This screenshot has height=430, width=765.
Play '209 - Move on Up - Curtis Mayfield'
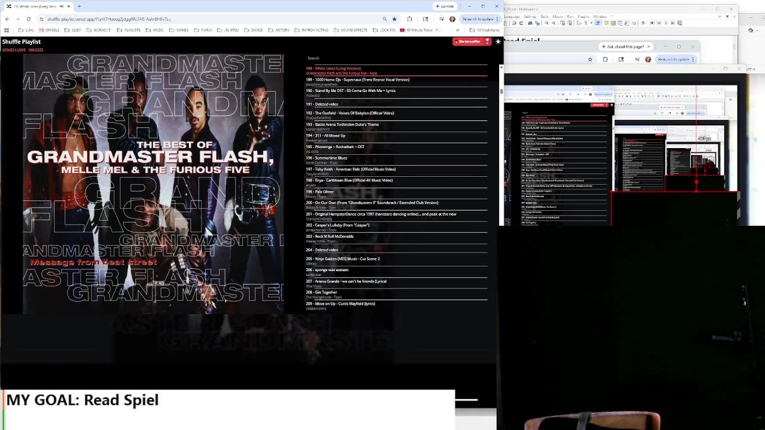point(396,306)
